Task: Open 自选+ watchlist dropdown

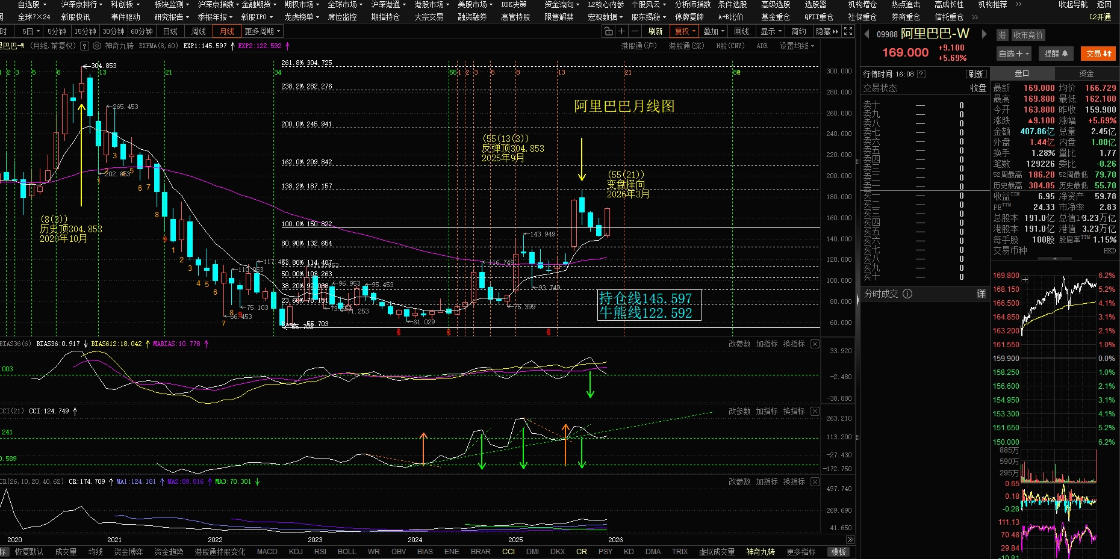Action: pos(1013,54)
